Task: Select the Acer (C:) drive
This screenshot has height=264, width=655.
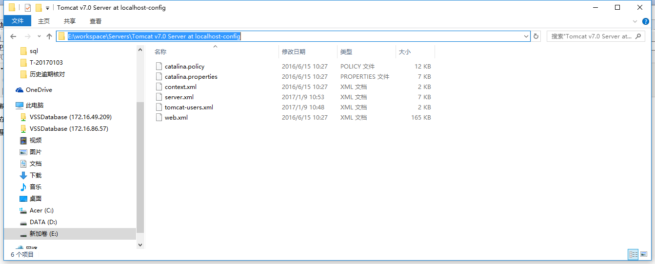Action: tap(41, 211)
